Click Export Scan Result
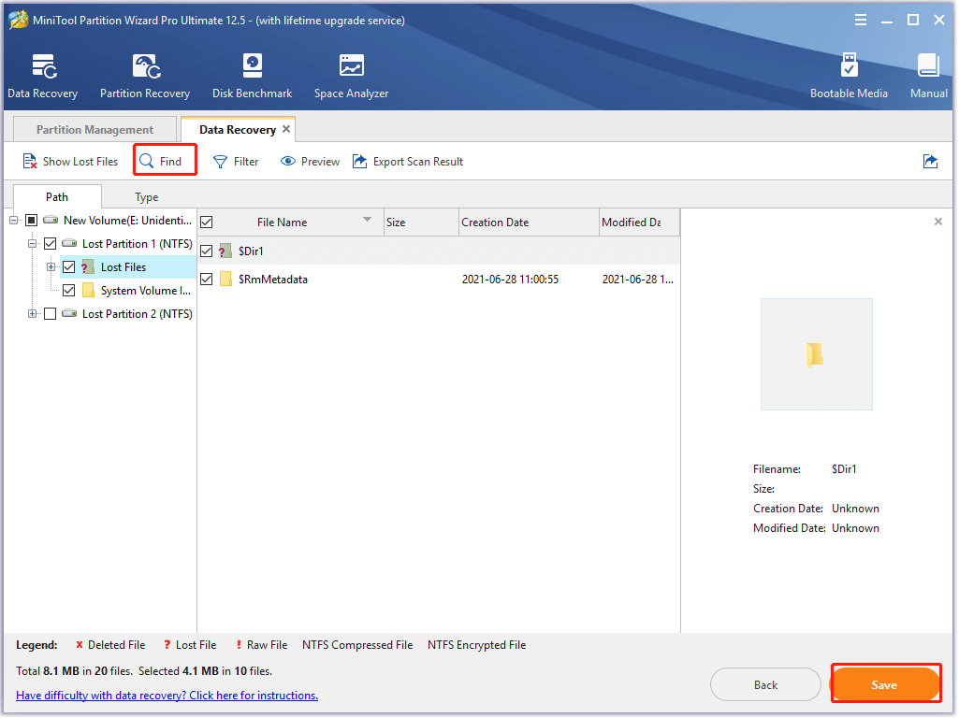The height and width of the screenshot is (718, 959). click(408, 162)
